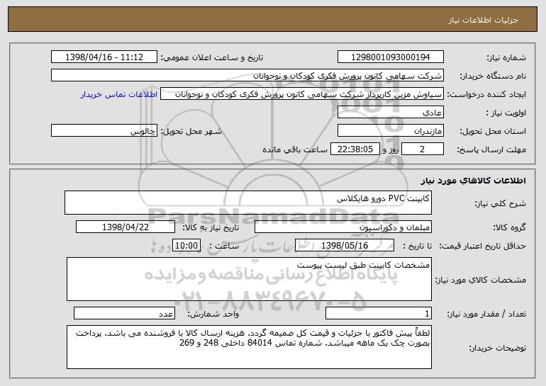Click the quantity field showing 1
546x386 pixels.
click(379, 313)
